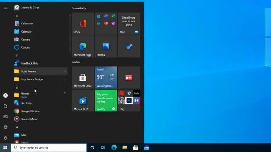The height and width of the screenshot is (152, 271).
Task: Open Documents from Start sidebar
Action: coord(6,106)
